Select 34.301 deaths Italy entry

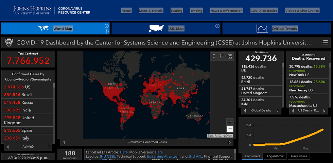(260, 102)
